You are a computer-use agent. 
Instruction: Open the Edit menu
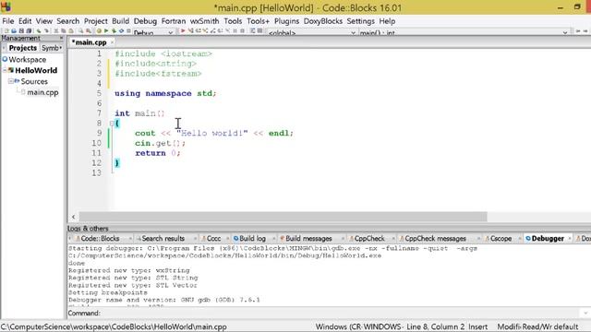coord(25,21)
